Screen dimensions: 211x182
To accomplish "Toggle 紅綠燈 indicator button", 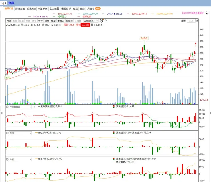I will coord(69,21).
